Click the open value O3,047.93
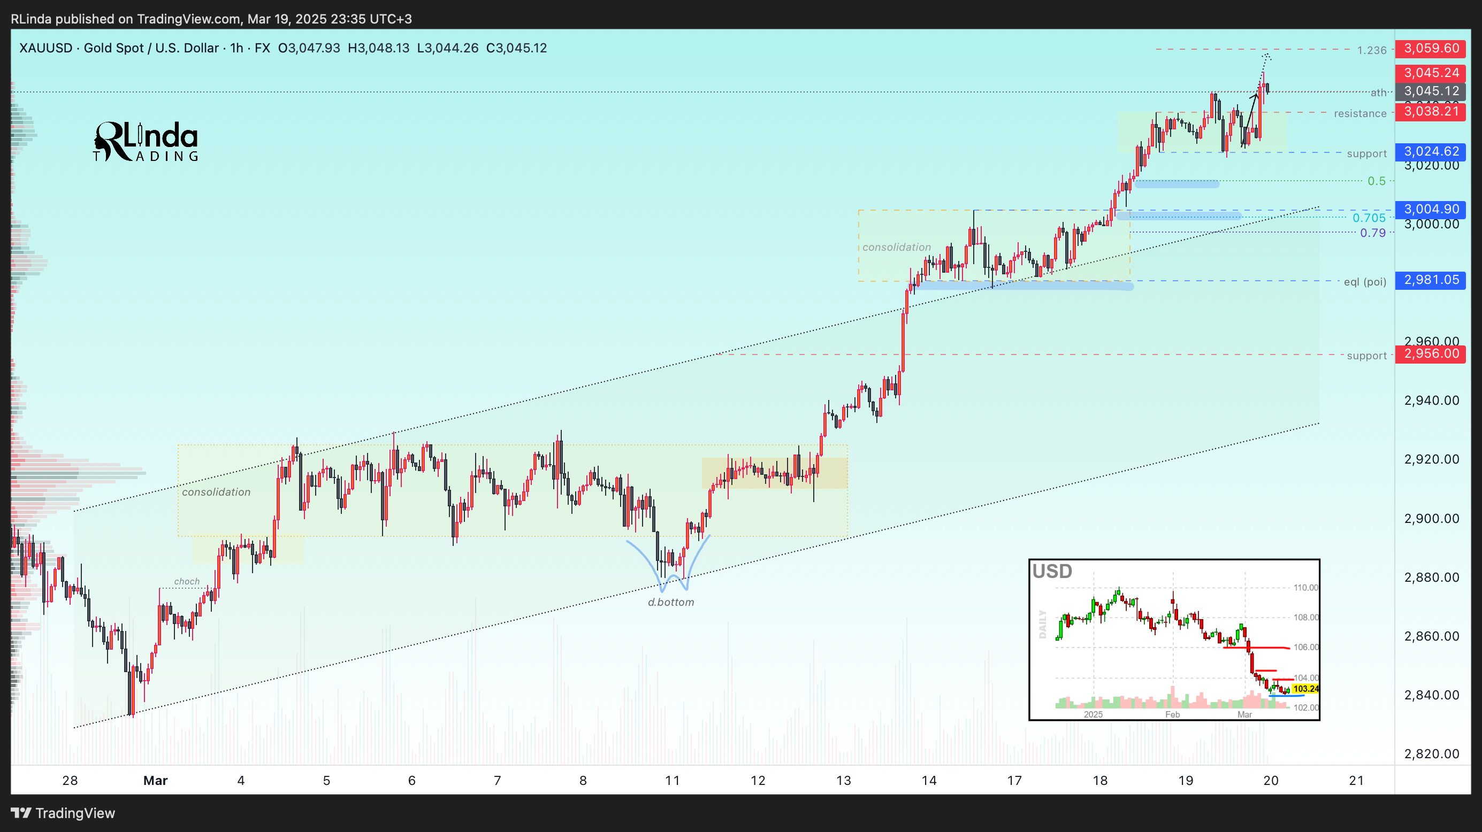 [x=309, y=48]
